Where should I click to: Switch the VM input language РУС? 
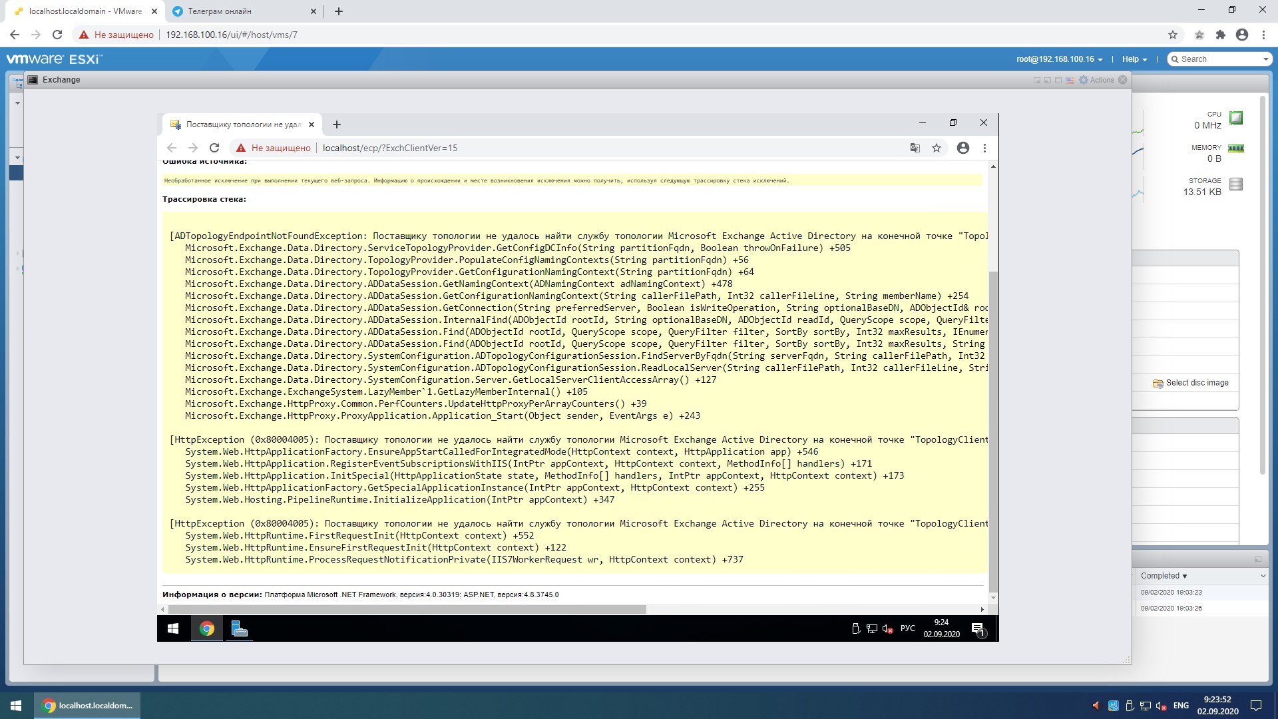(908, 628)
